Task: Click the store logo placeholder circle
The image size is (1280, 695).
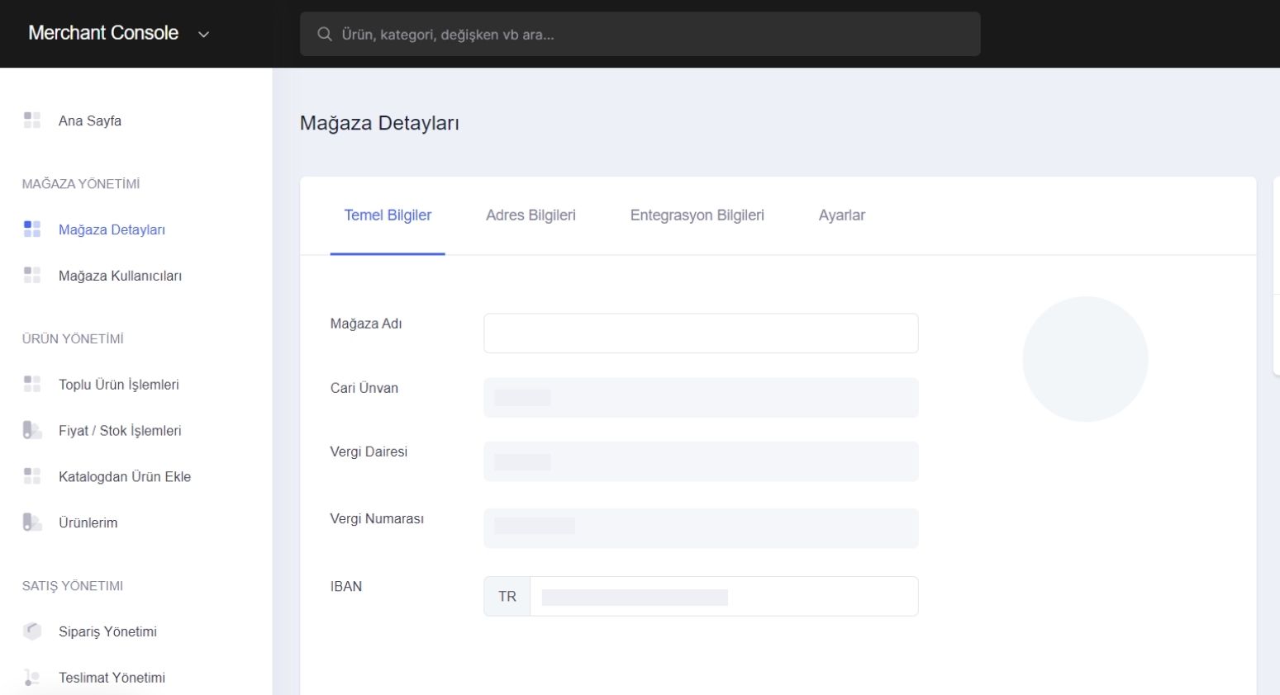Action: 1085,359
